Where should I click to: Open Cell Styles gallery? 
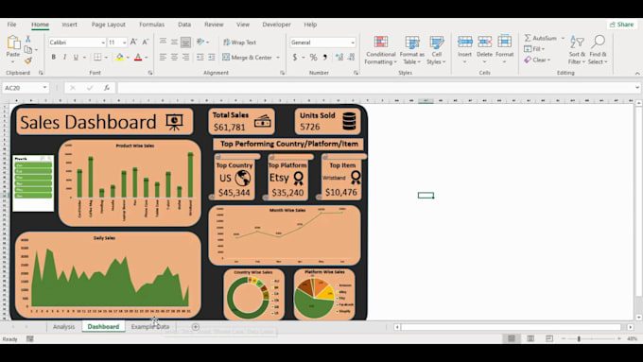pyautogui.click(x=436, y=50)
